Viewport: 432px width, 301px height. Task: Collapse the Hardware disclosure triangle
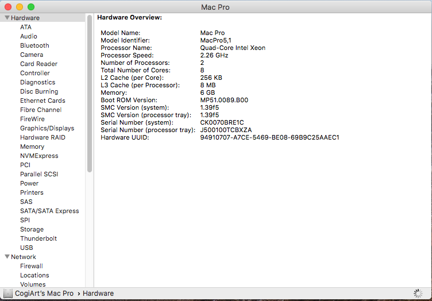click(7, 18)
